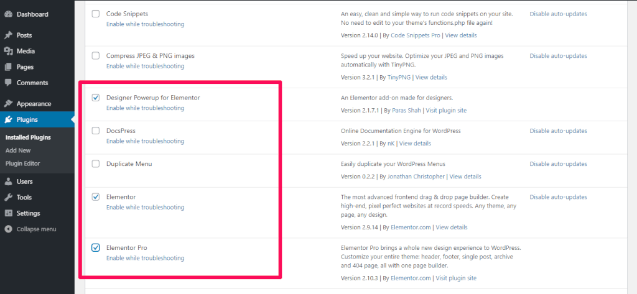Screen dimensions: 637x294
Task: Click the Elementor Pro plugin name
Action: point(127,247)
